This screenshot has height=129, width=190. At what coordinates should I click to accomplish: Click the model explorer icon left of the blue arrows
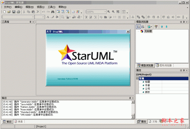coord(156,27)
